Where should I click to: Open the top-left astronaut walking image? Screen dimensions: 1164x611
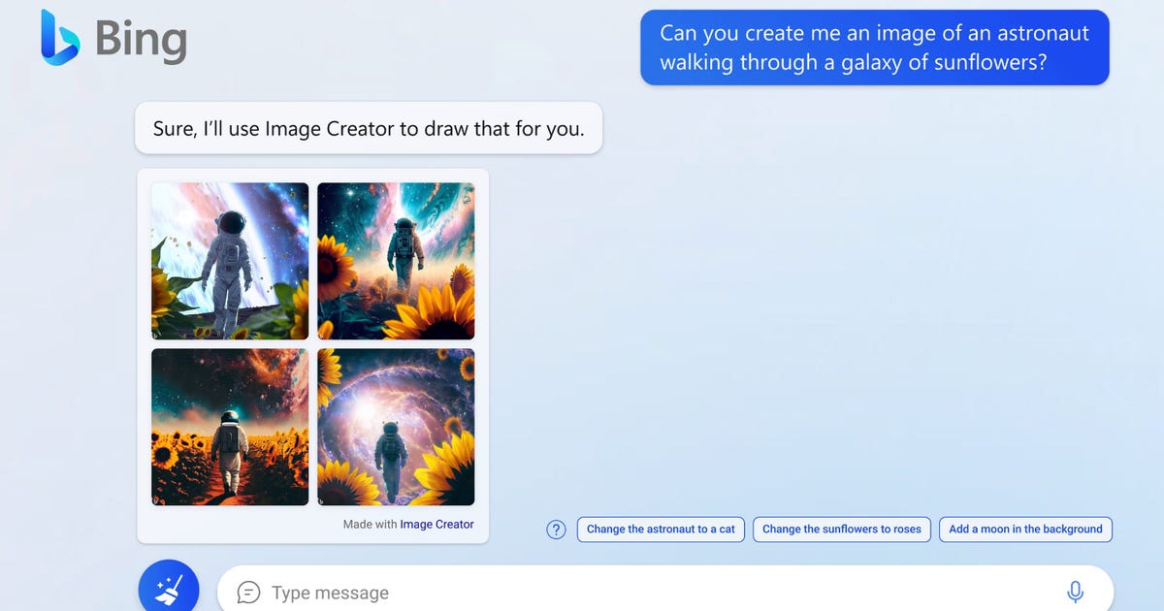coord(229,260)
